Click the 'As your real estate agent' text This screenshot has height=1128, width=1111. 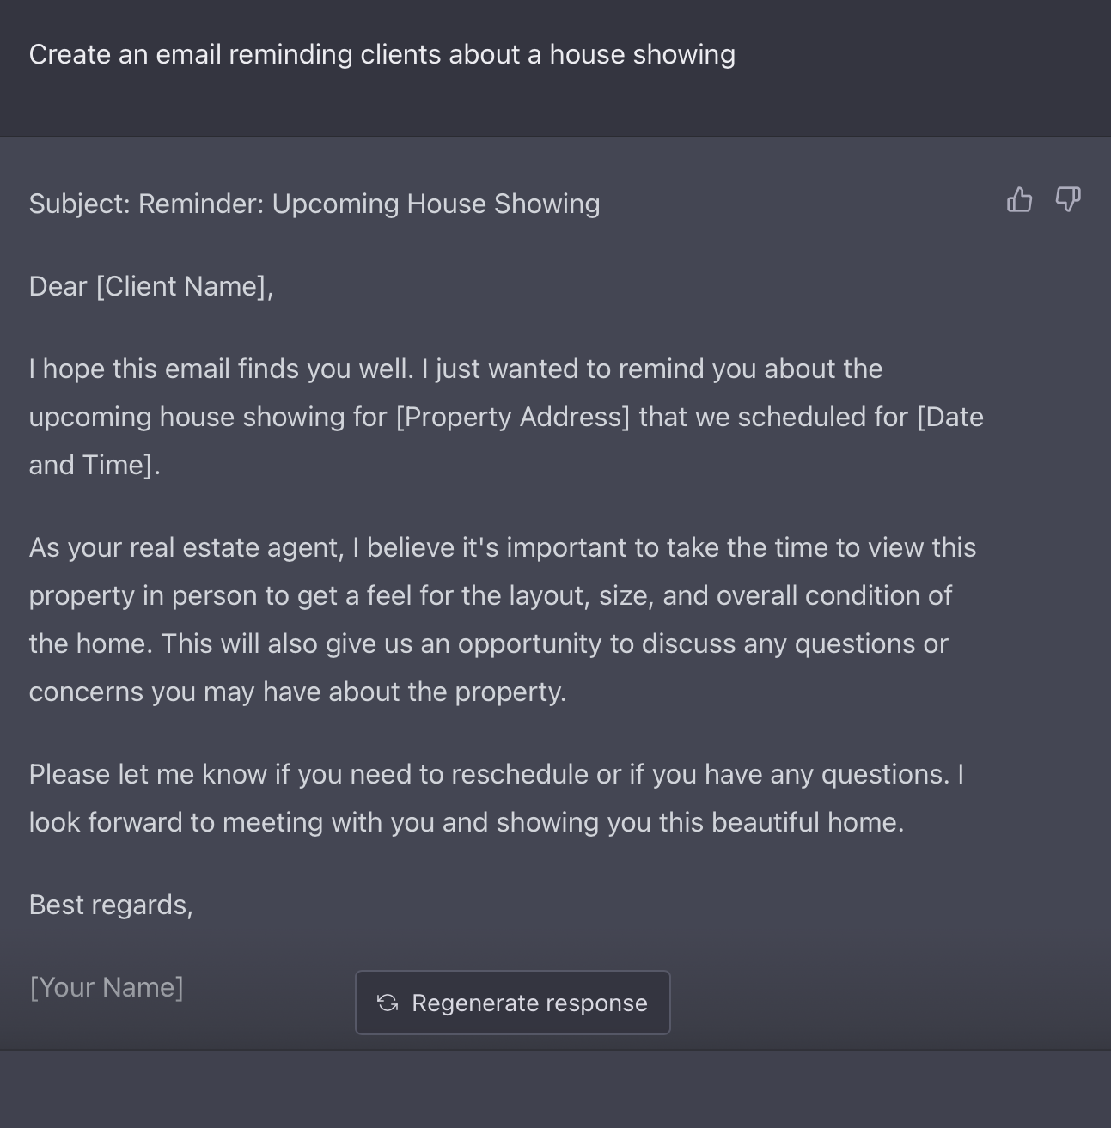tap(186, 547)
